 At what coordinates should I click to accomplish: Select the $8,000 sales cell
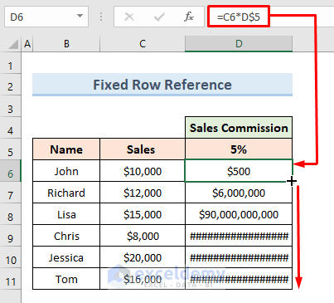[x=143, y=236]
